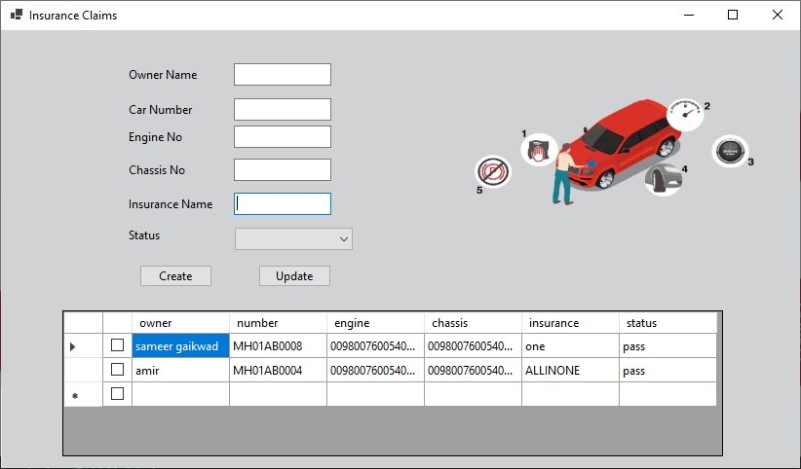Check the checkbox for sameer gaikwad row
Viewport: 801px width, 469px height.
[x=118, y=345]
